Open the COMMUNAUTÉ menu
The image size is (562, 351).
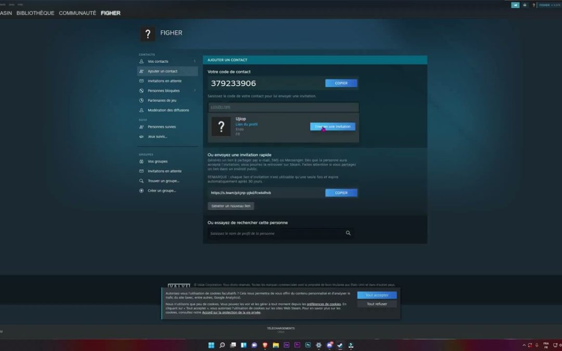tap(78, 13)
